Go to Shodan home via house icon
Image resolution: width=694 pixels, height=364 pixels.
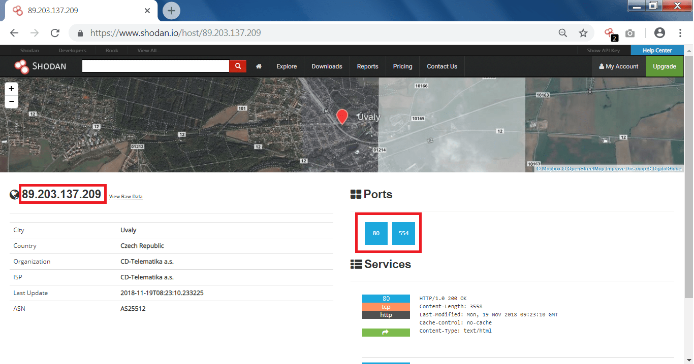tap(259, 66)
